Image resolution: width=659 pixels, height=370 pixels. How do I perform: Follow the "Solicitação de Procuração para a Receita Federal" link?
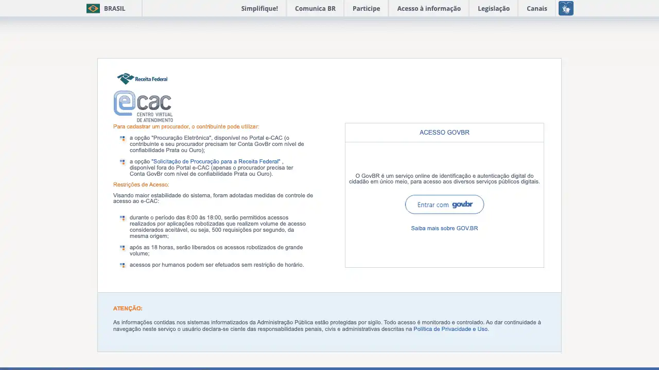[216, 161]
